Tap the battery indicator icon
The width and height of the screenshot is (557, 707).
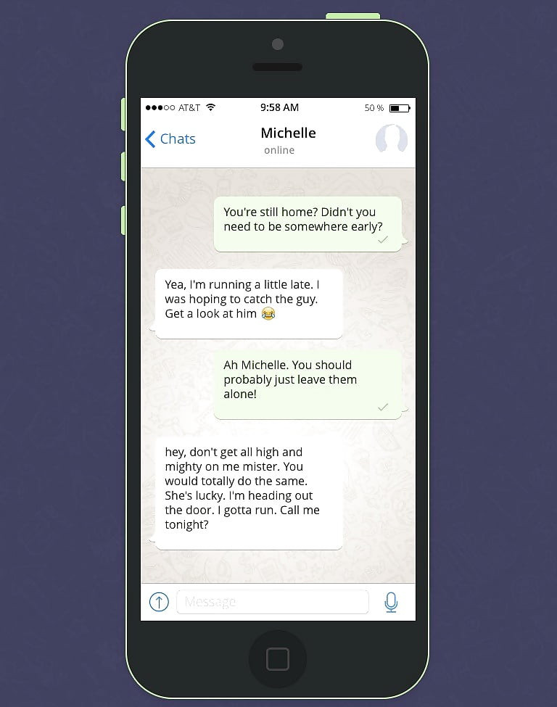pyautogui.click(x=400, y=108)
